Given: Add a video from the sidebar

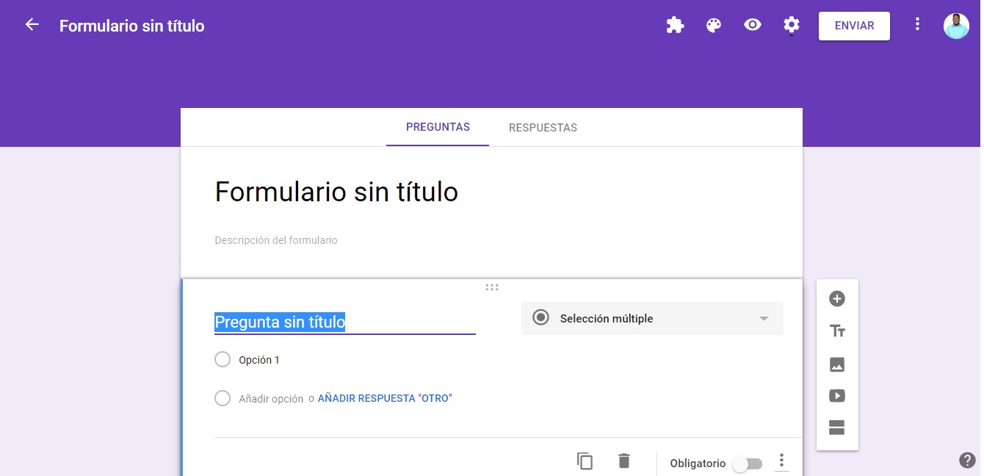Looking at the screenshot, I should click(837, 396).
